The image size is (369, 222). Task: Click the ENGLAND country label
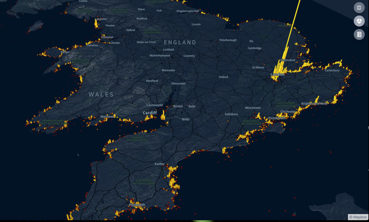[x=180, y=42]
